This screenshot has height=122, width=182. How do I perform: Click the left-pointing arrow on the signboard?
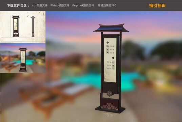[107, 42]
